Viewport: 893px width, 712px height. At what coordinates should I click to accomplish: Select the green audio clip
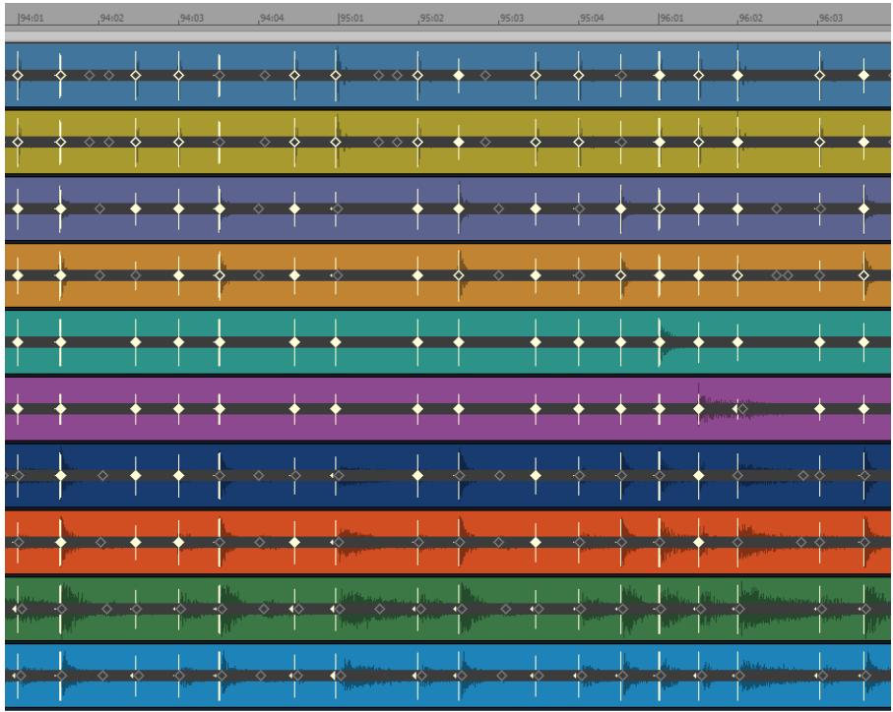pyautogui.click(x=448, y=609)
